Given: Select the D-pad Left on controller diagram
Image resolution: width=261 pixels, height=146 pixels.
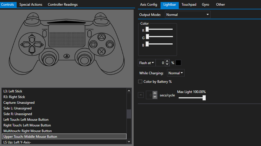Looking at the screenshot, I should [25, 45].
